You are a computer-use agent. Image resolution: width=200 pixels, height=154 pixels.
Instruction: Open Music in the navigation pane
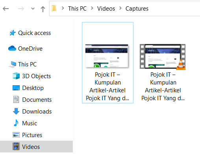pos(30,123)
